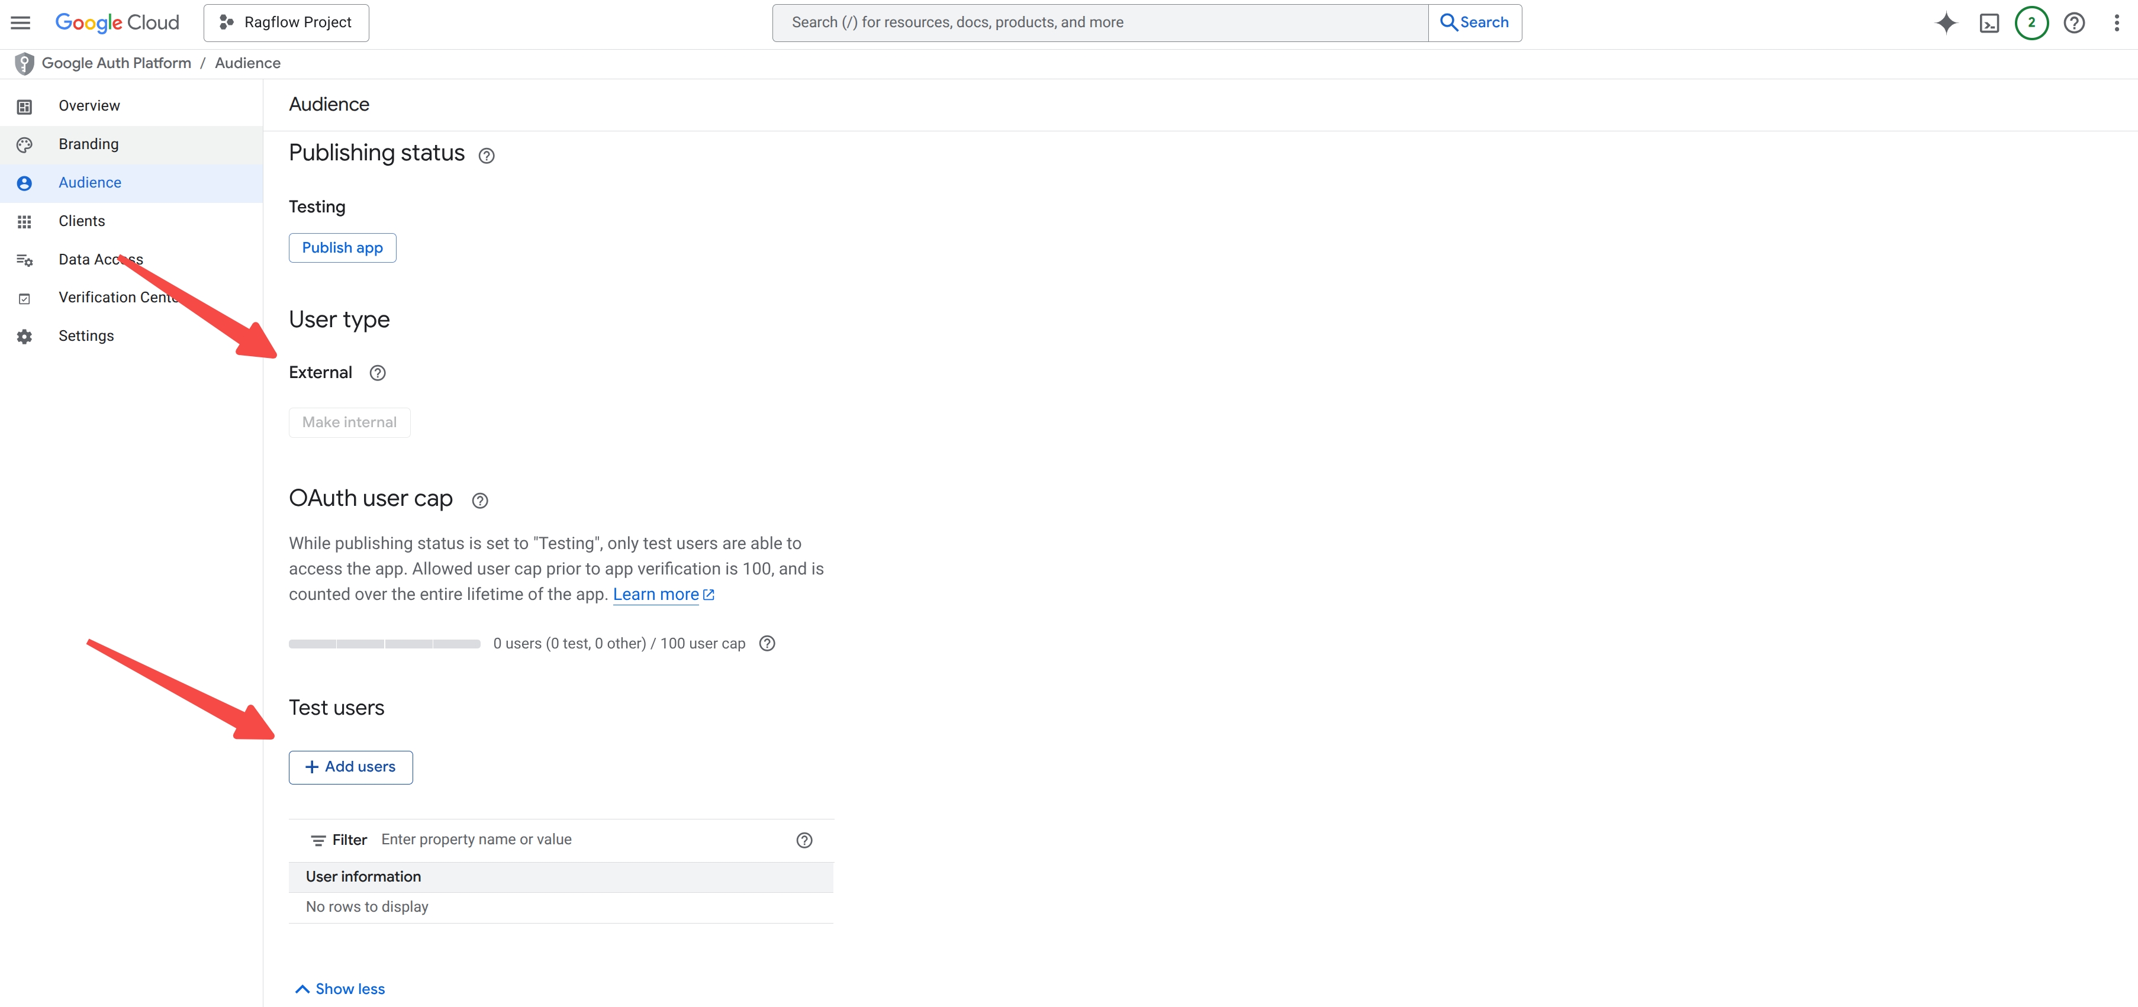Open Overview in the sidebar
This screenshot has height=1007, width=2138.
tap(131, 106)
